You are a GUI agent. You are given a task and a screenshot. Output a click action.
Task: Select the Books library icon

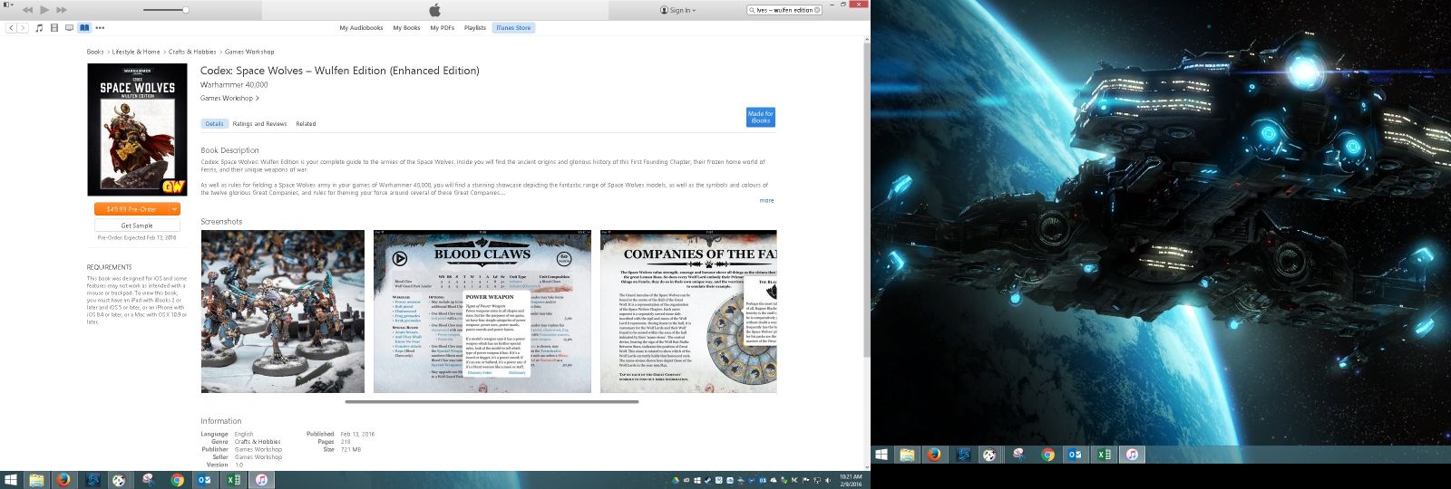click(x=84, y=28)
